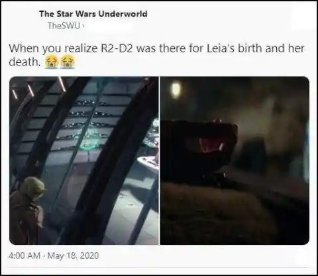Open the dark right-hand image
The image size is (318, 276).
pos(235,161)
